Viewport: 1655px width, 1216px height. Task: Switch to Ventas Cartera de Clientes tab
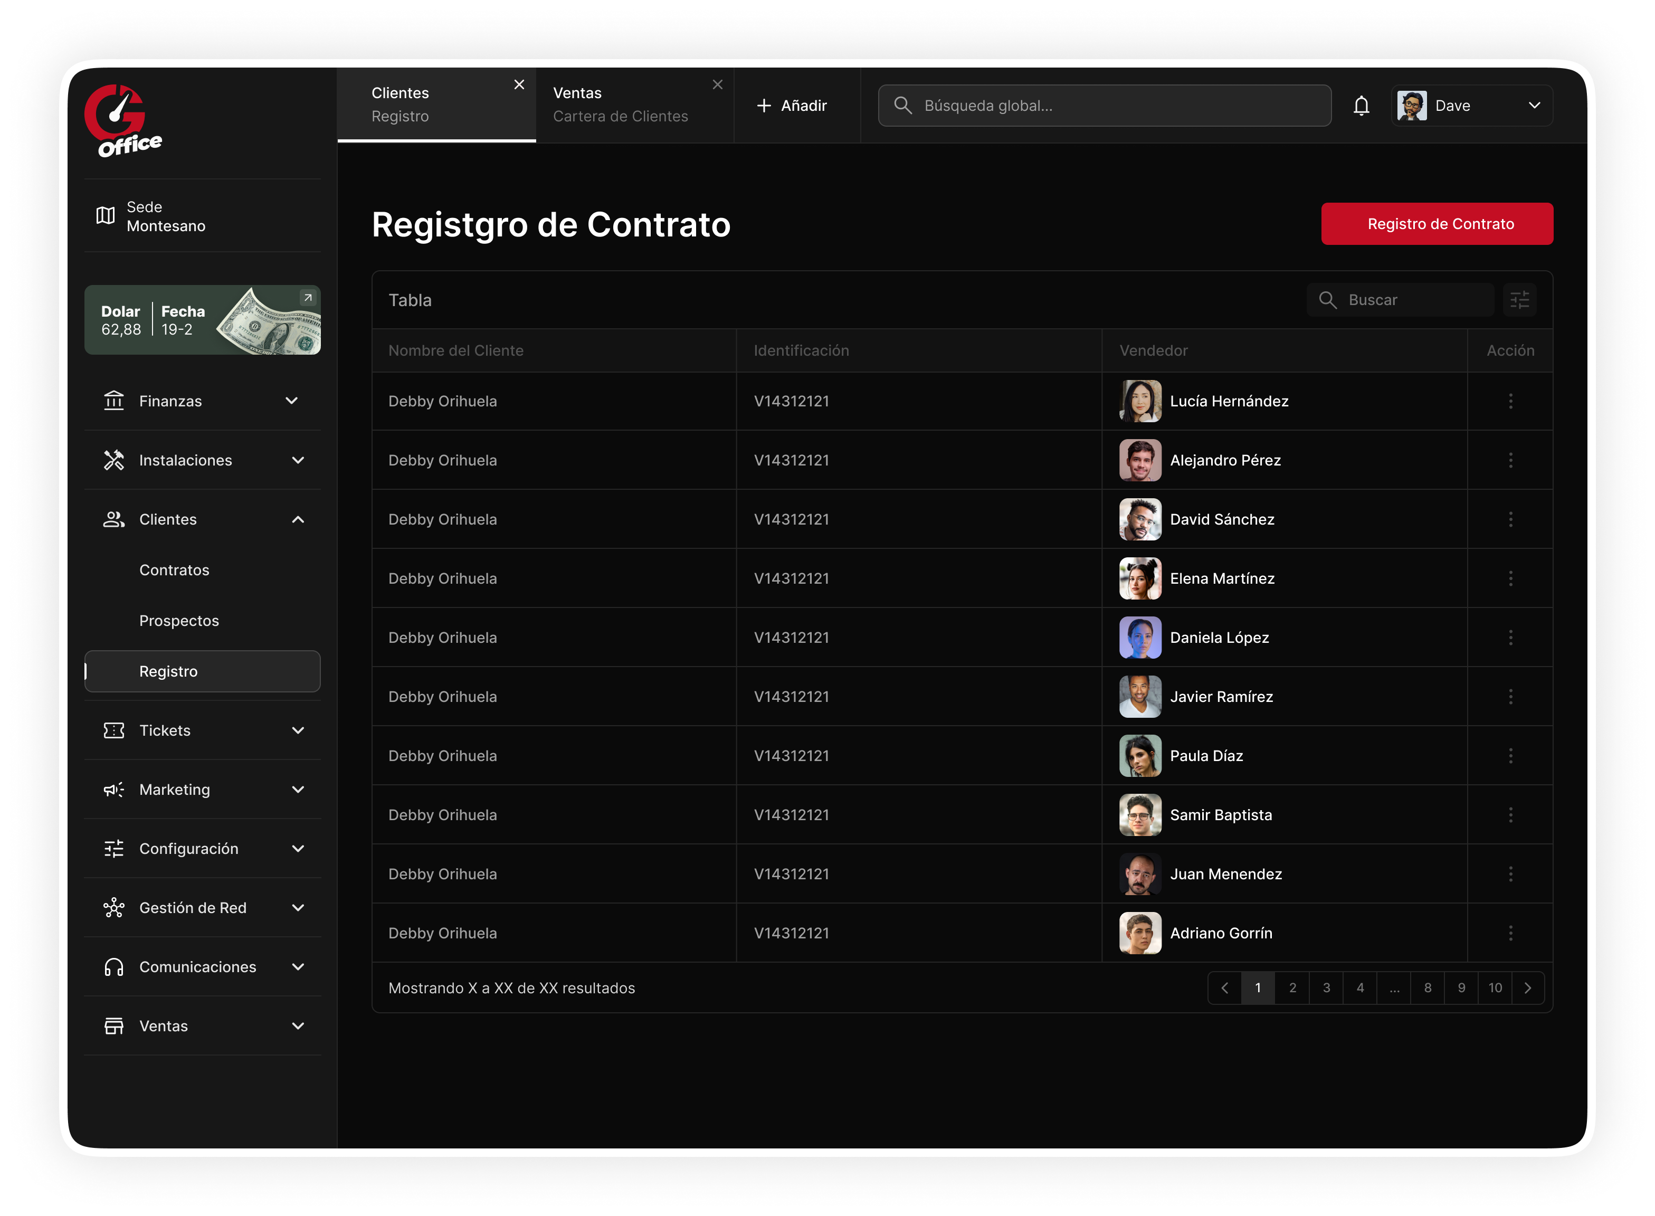pyautogui.click(x=634, y=104)
